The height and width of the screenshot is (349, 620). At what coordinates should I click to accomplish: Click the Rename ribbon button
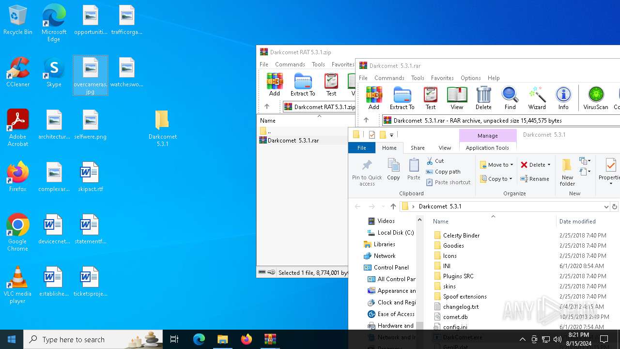click(x=535, y=179)
